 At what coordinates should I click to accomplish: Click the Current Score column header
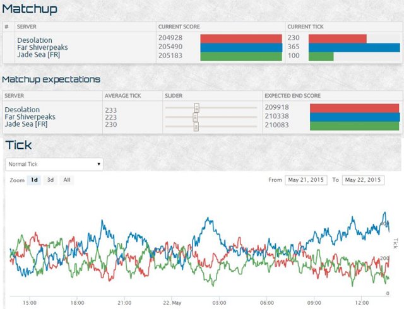(x=181, y=27)
